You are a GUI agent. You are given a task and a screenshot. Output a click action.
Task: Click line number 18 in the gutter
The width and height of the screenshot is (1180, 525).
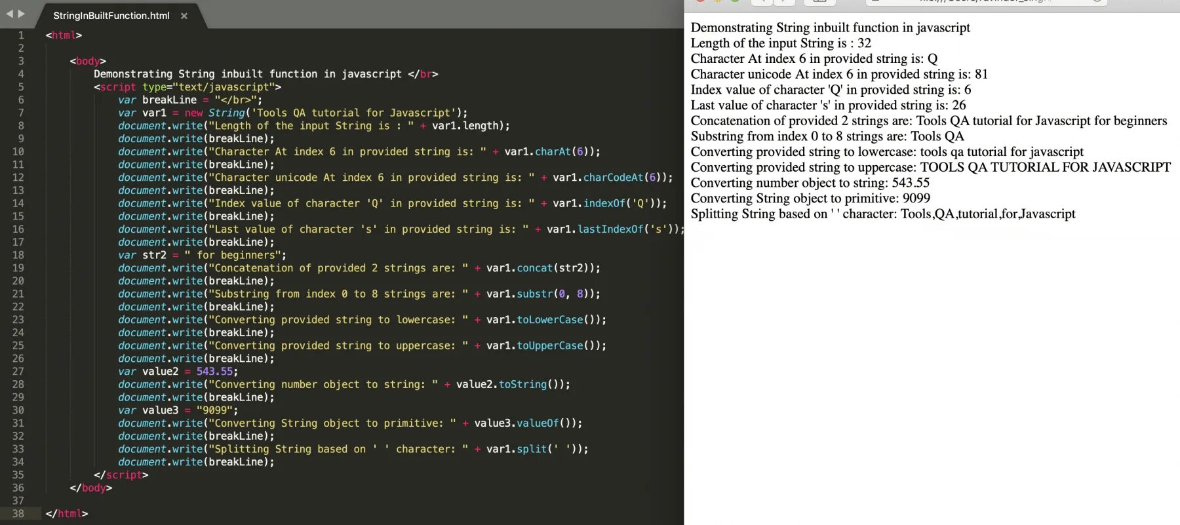click(x=18, y=255)
